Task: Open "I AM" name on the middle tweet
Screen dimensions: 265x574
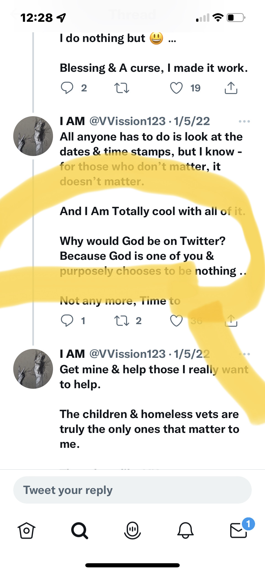Action: [x=72, y=121]
